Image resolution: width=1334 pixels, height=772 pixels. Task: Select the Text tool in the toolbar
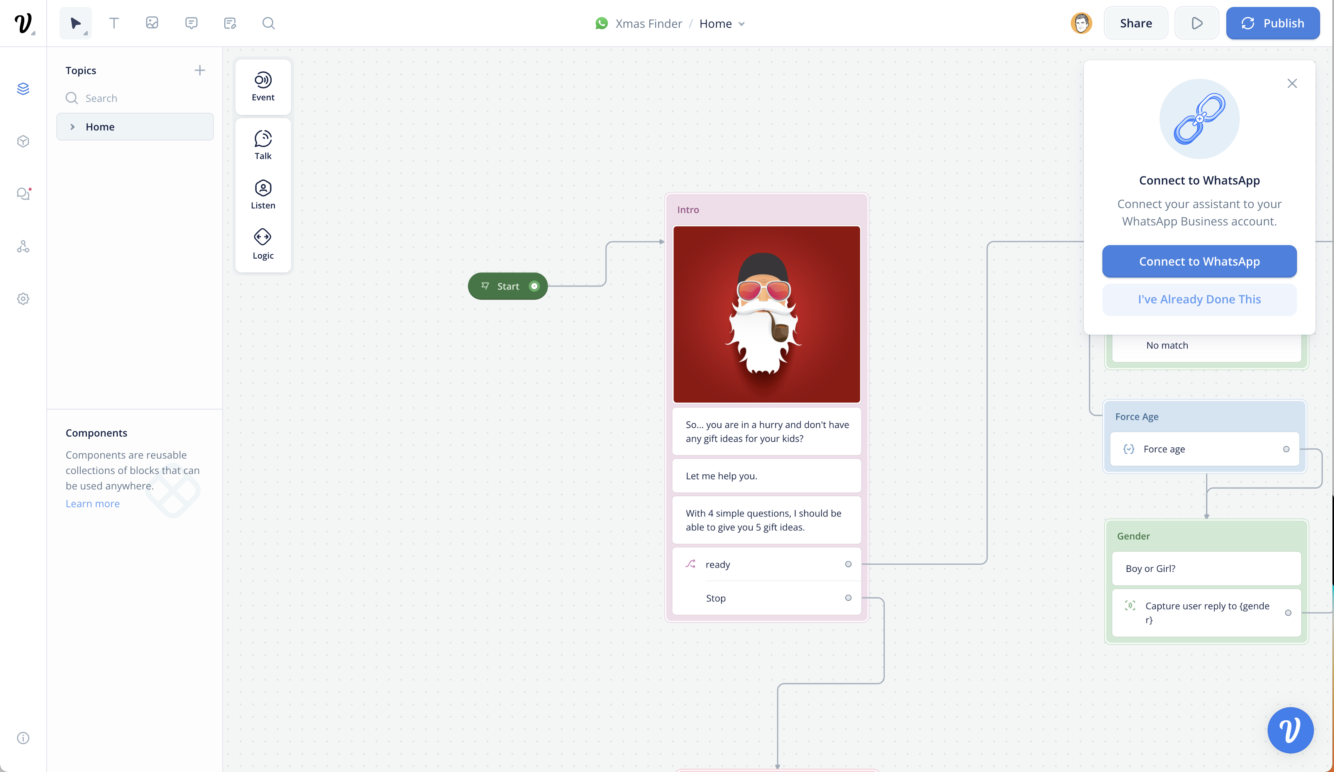pyautogui.click(x=114, y=23)
